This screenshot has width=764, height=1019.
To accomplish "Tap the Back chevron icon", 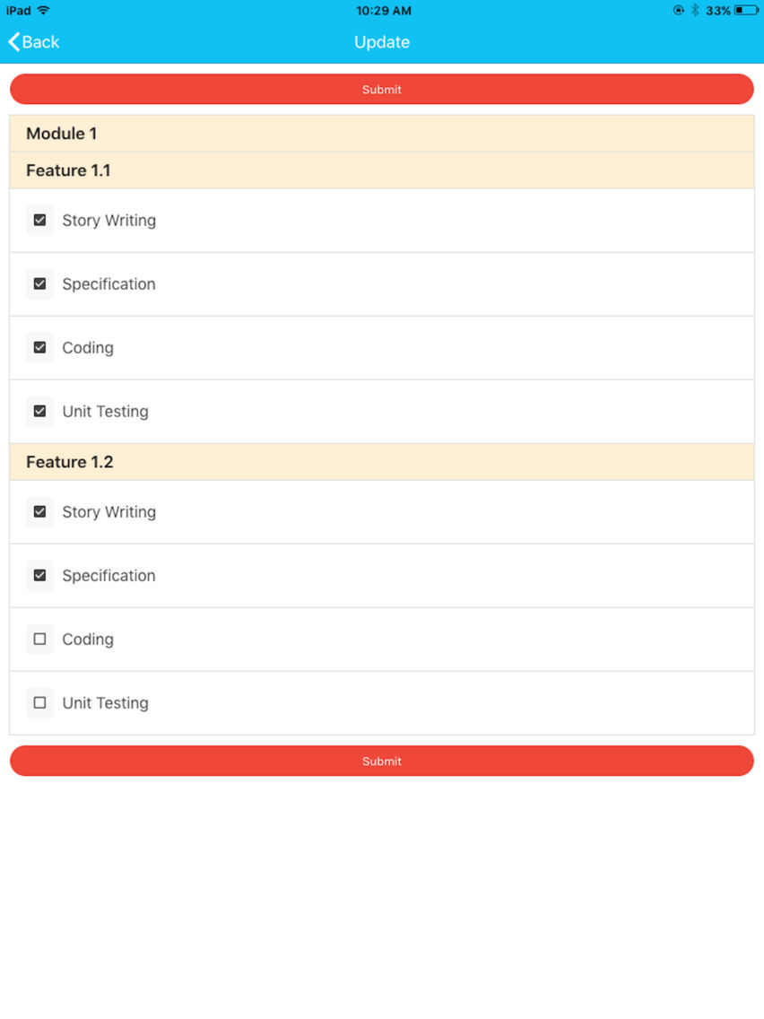I will click(13, 42).
